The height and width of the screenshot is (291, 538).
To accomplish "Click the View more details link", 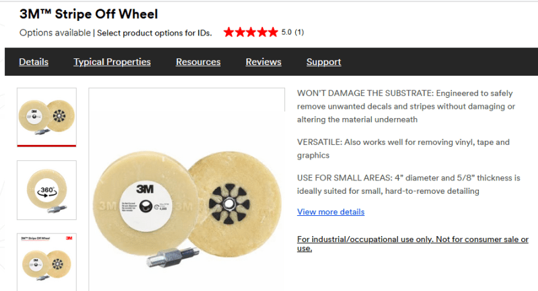I will point(330,212).
